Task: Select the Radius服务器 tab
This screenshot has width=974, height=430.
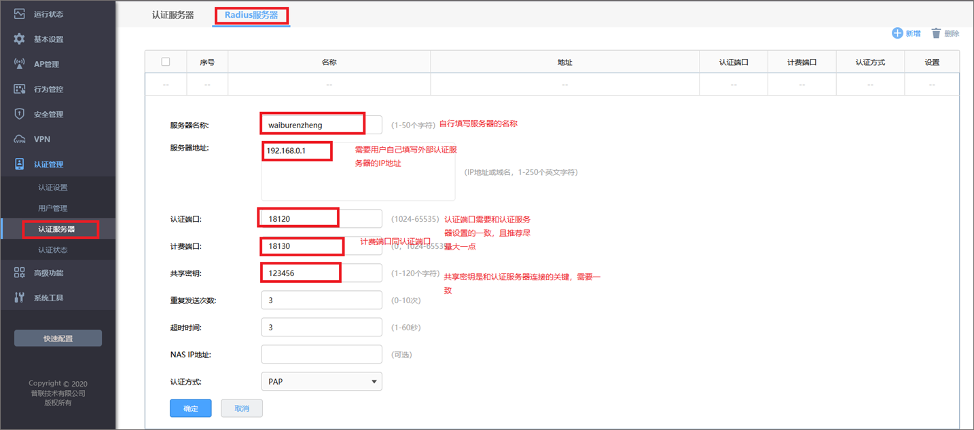Action: click(x=251, y=15)
